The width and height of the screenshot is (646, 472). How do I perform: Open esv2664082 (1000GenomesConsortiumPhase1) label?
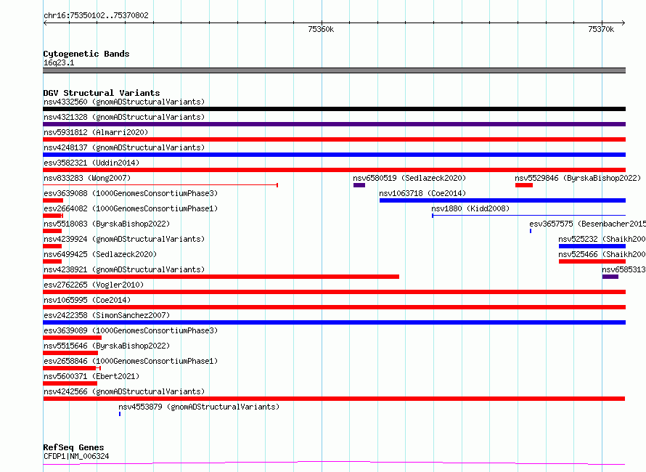(131, 208)
